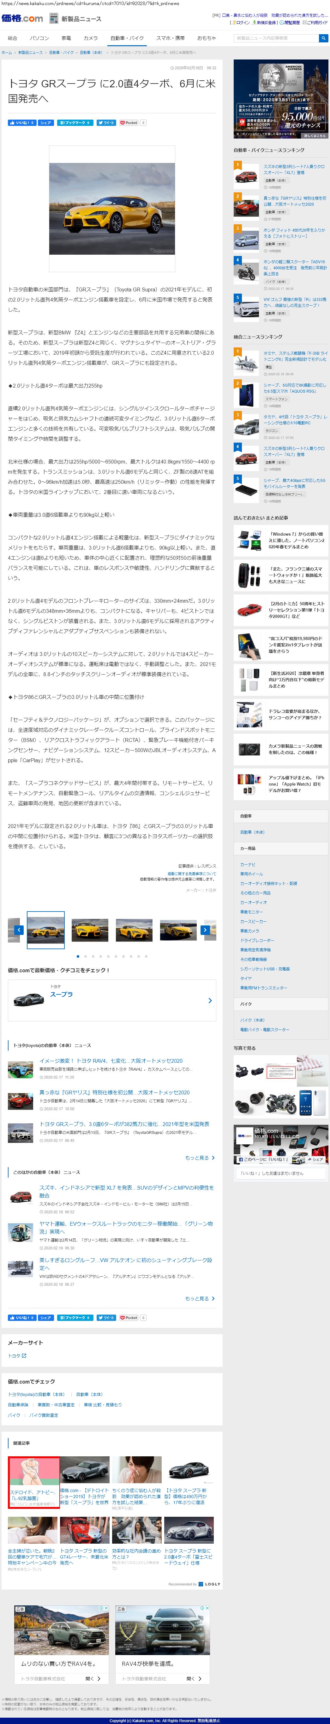Select the first highlighted carousel thumbnail

click(x=45, y=930)
